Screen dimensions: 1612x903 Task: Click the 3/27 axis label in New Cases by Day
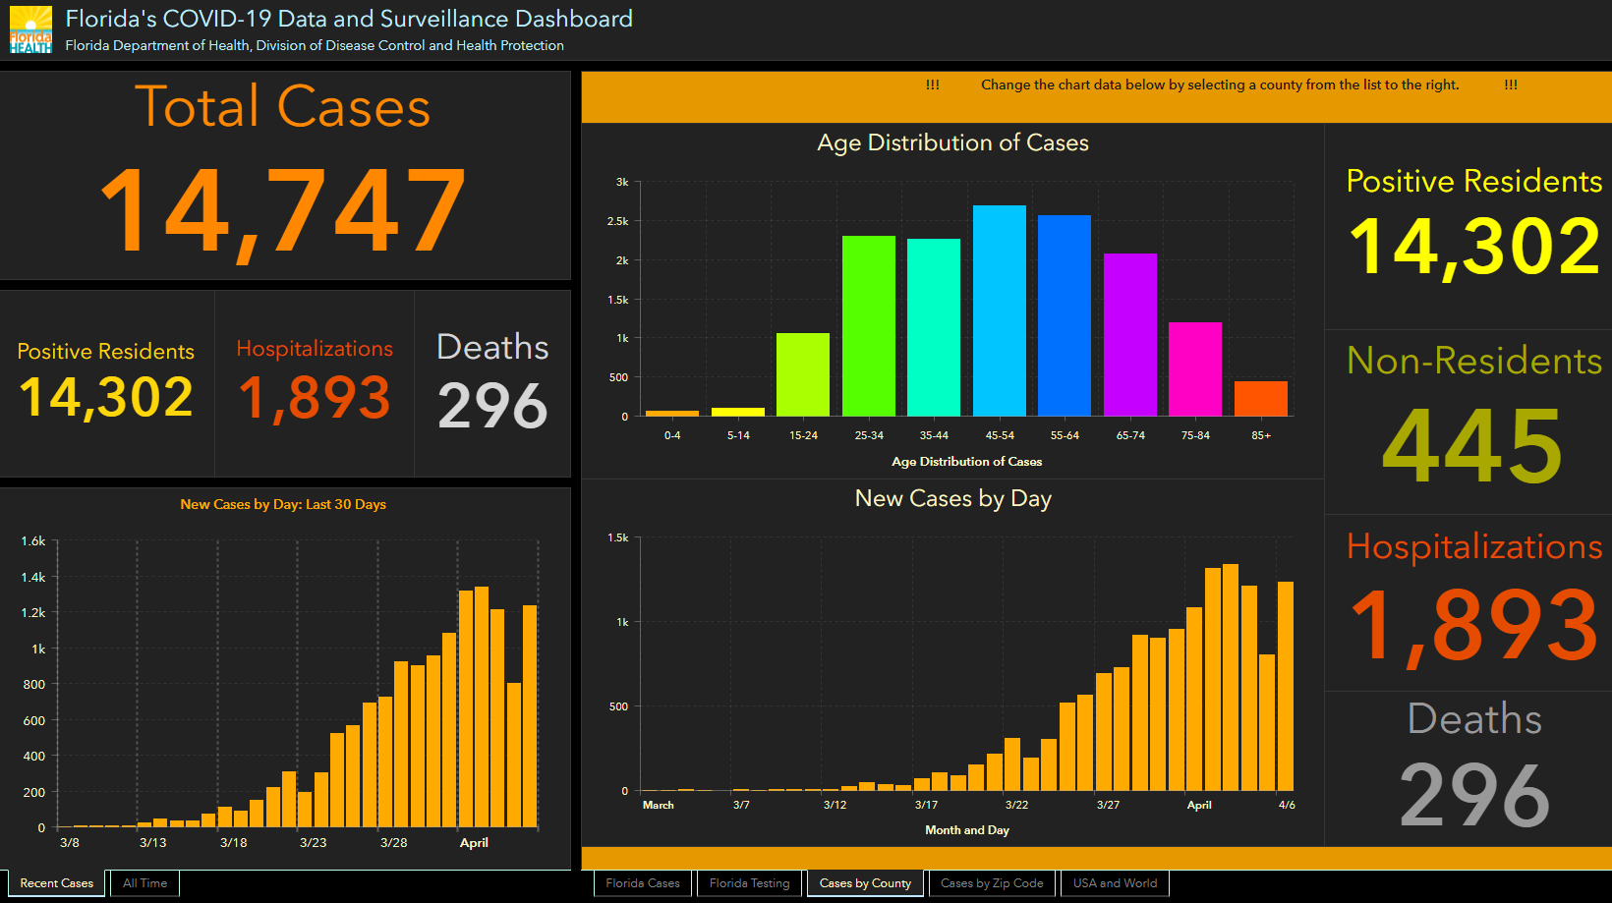[1108, 805]
